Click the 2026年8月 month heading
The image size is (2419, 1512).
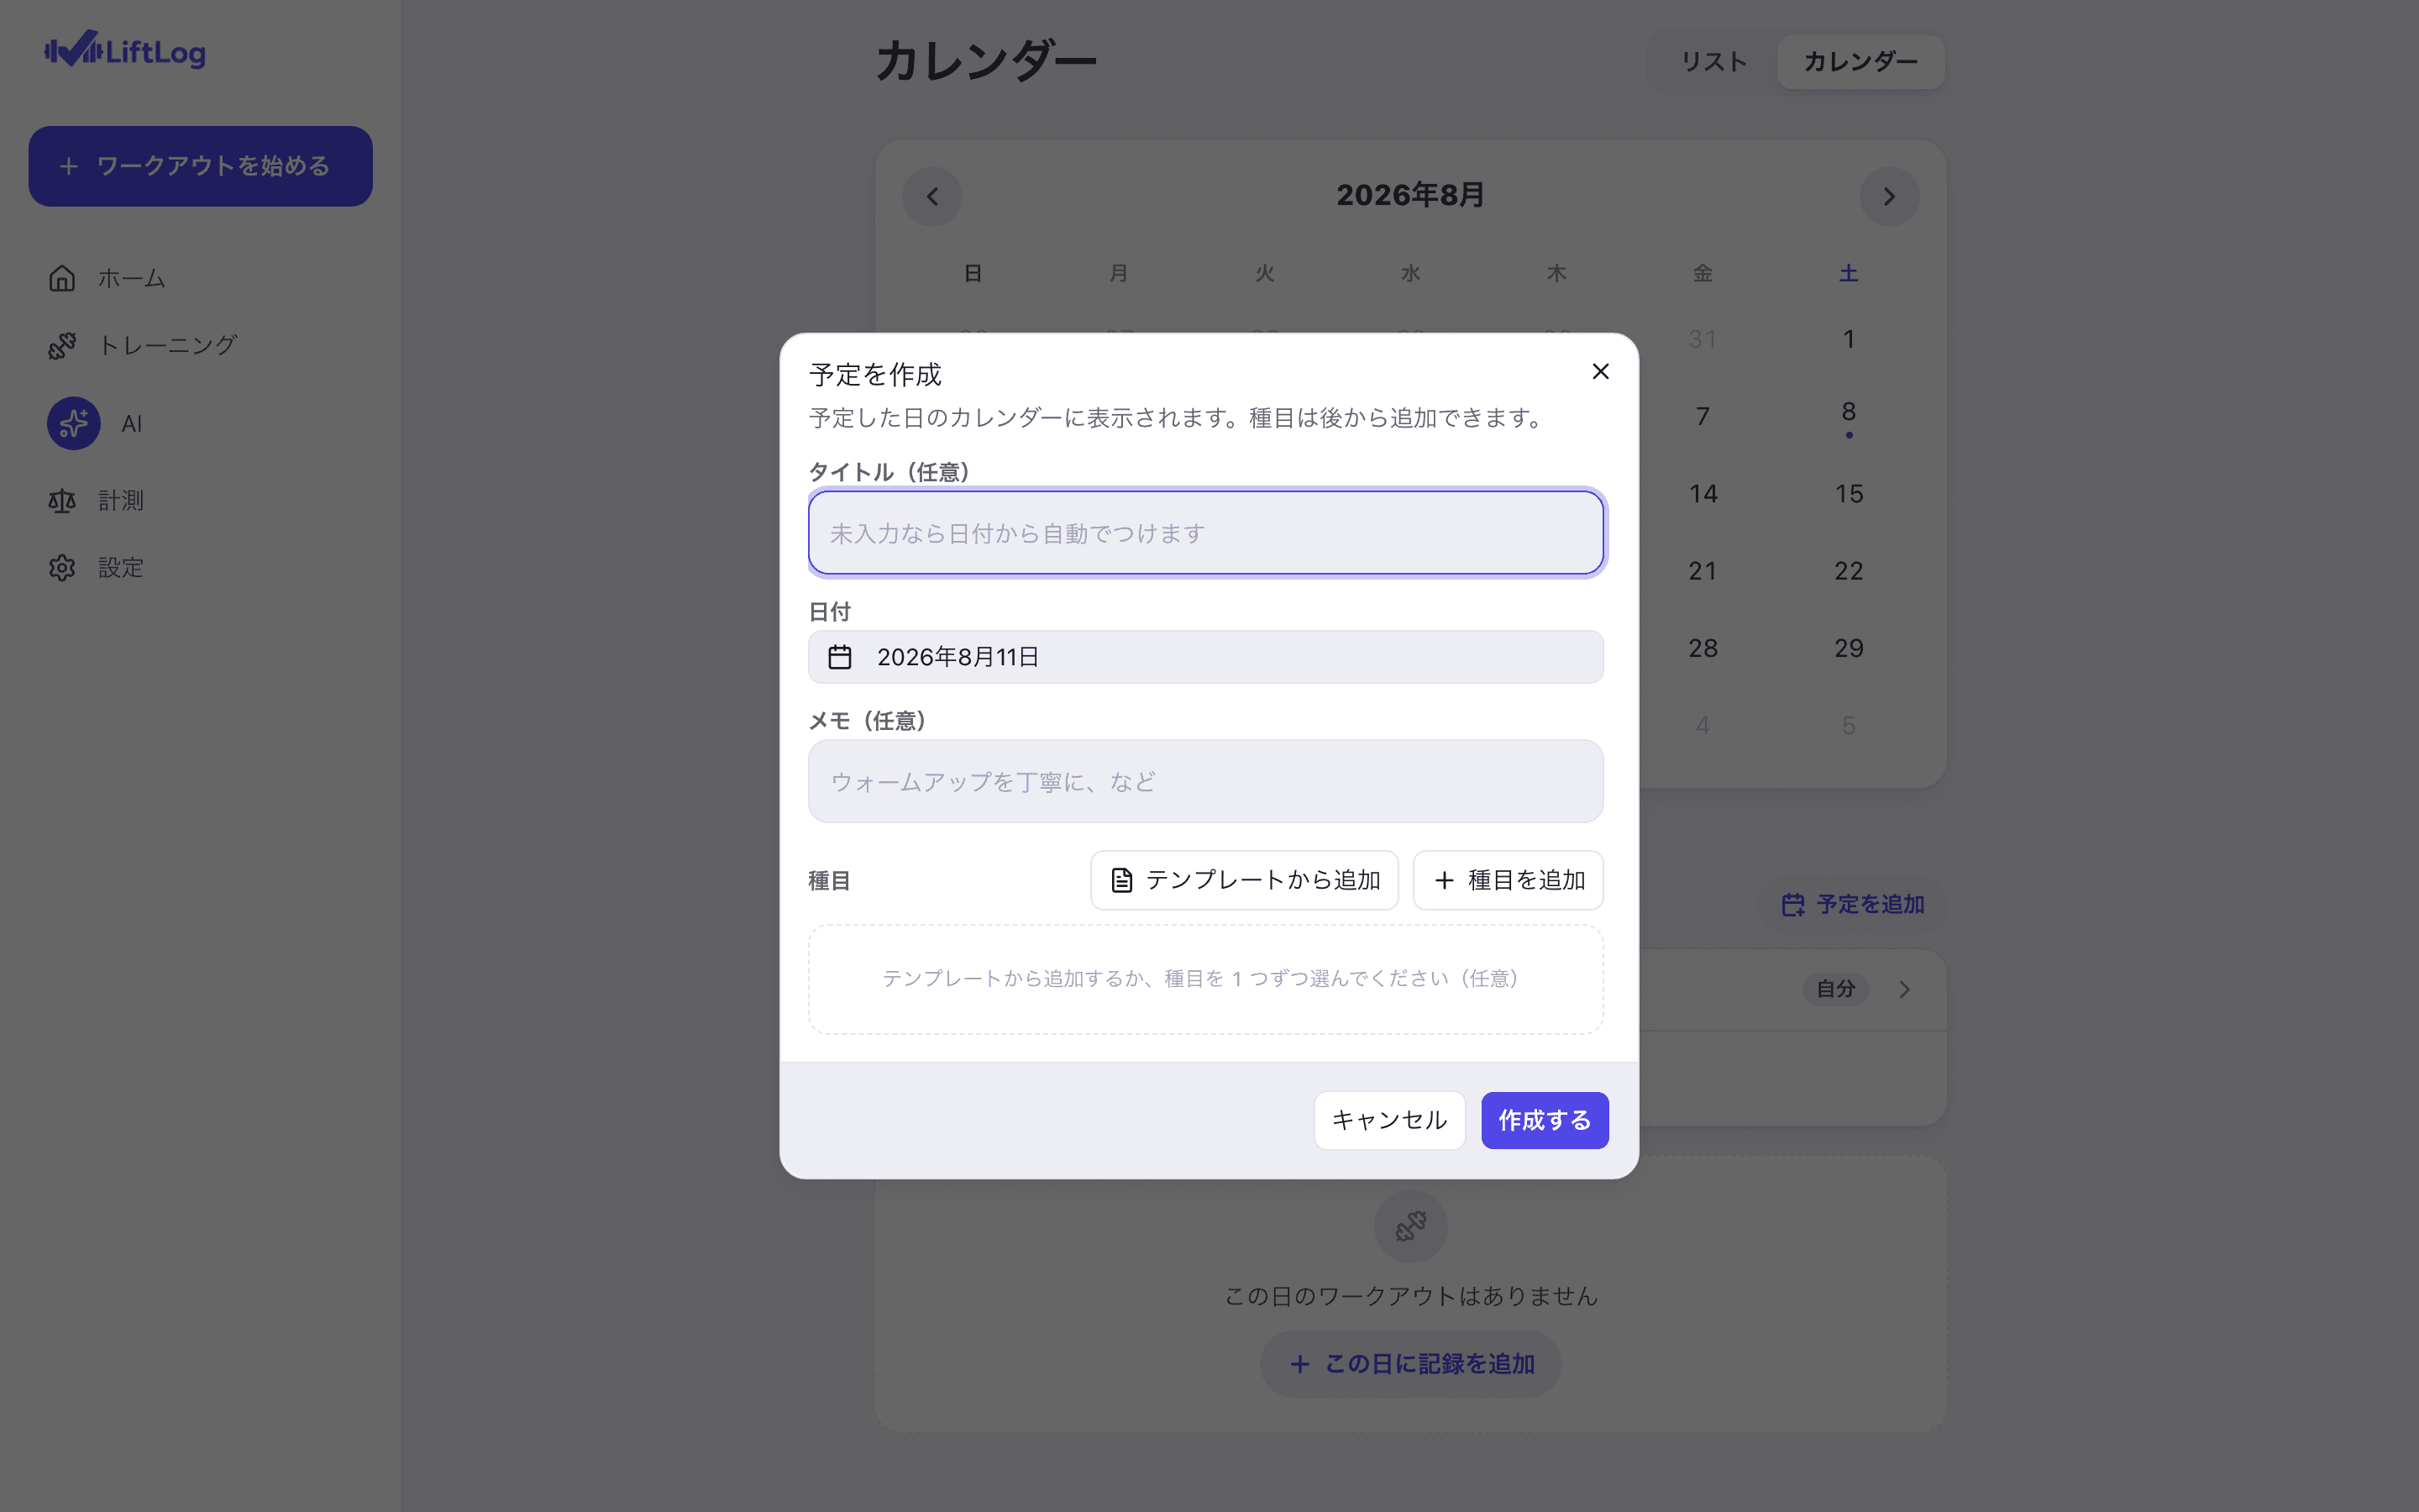(x=1410, y=195)
